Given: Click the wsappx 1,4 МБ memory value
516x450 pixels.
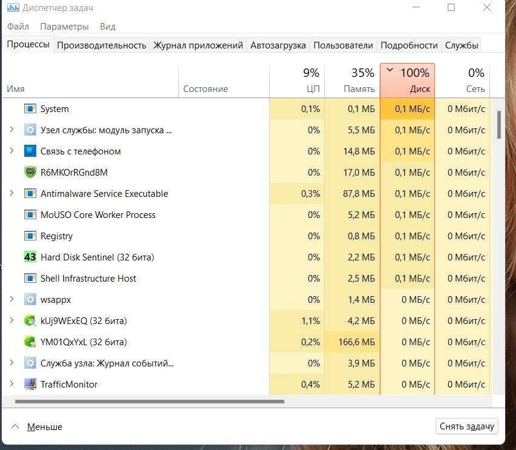Looking at the screenshot, I should (x=361, y=299).
